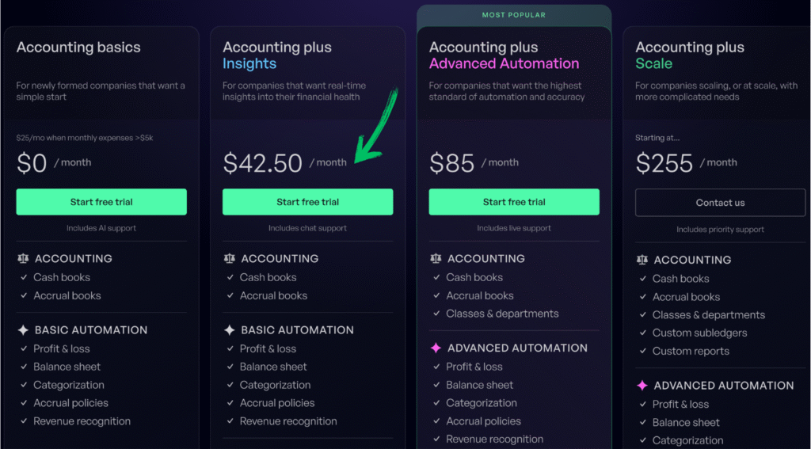Click the Classes & departments checkmark in Most Popular plan

436,314
